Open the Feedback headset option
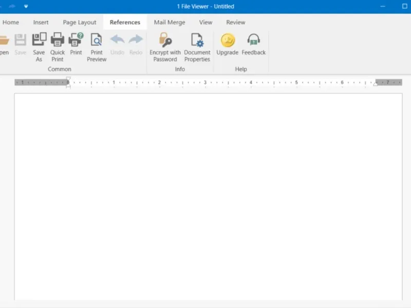This screenshot has width=411, height=308. (253, 44)
